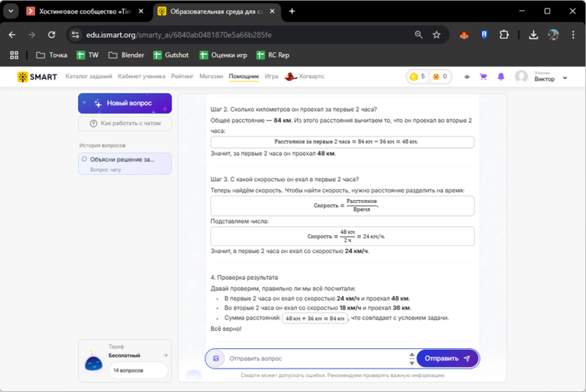This screenshot has height=392, width=586.
Task: Click the eye icon in site header
Action: point(467,77)
